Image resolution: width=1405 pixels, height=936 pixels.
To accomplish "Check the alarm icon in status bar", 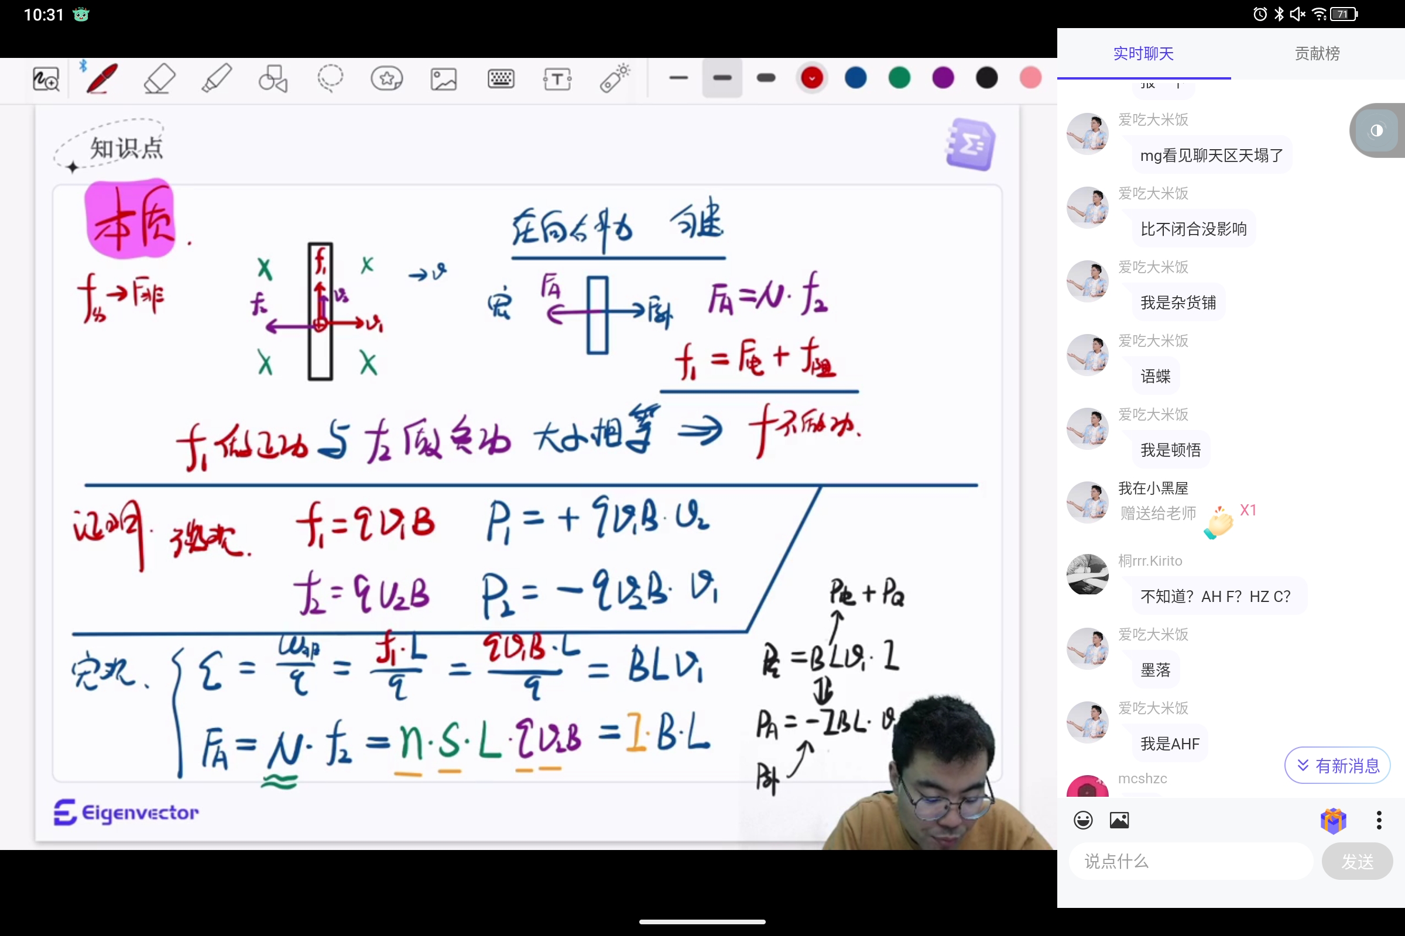I will (1260, 14).
